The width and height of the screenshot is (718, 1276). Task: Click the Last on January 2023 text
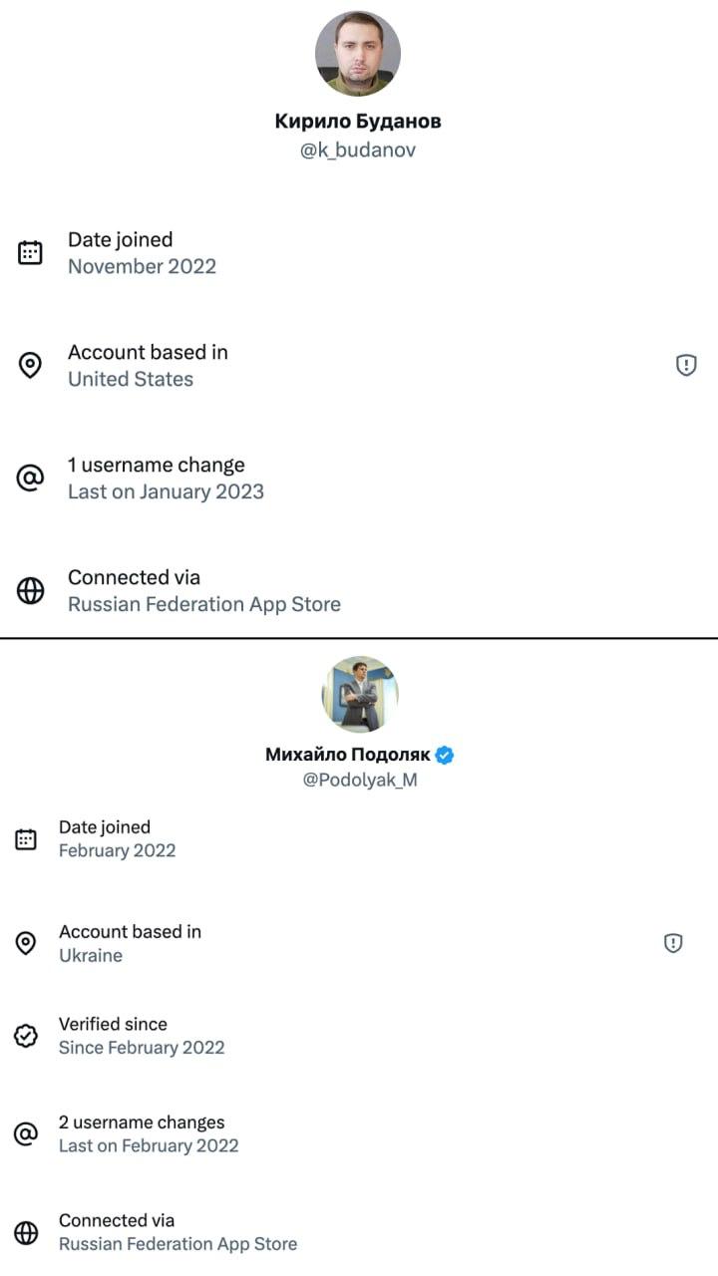166,491
